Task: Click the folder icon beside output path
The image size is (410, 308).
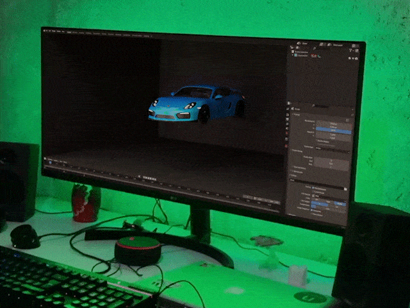Action: pyautogui.click(x=345, y=189)
